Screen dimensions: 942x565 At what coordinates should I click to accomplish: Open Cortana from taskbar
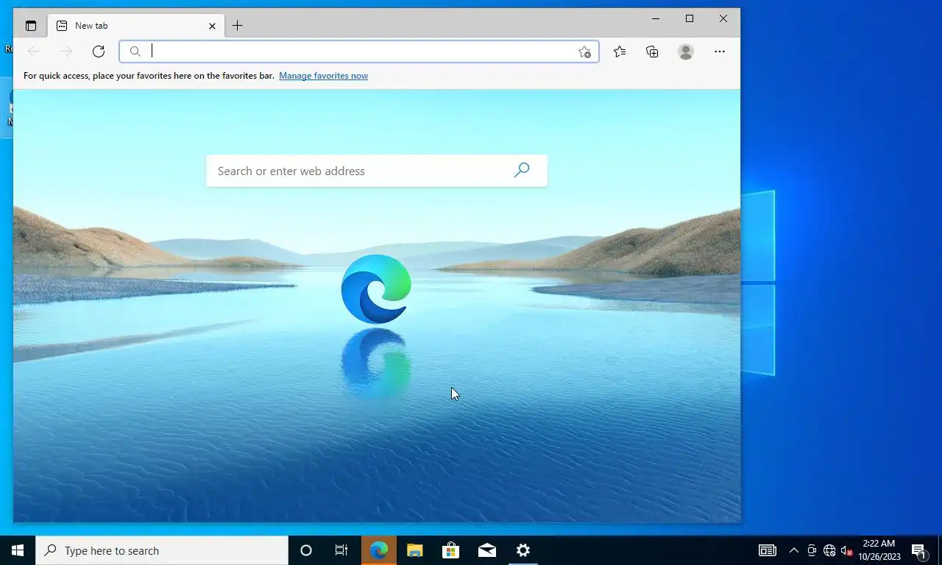click(x=306, y=550)
